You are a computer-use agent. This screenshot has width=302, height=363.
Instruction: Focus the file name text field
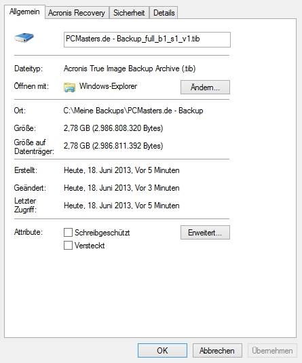147,39
